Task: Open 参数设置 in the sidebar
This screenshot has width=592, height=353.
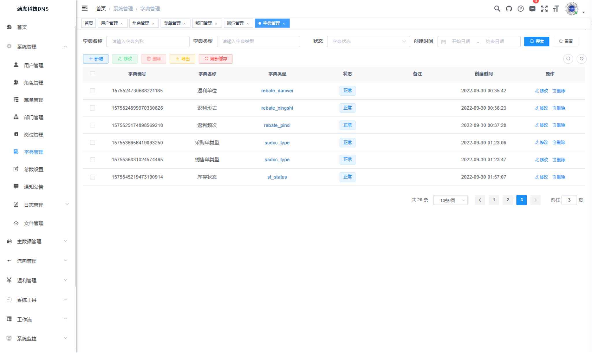Action: tap(34, 169)
